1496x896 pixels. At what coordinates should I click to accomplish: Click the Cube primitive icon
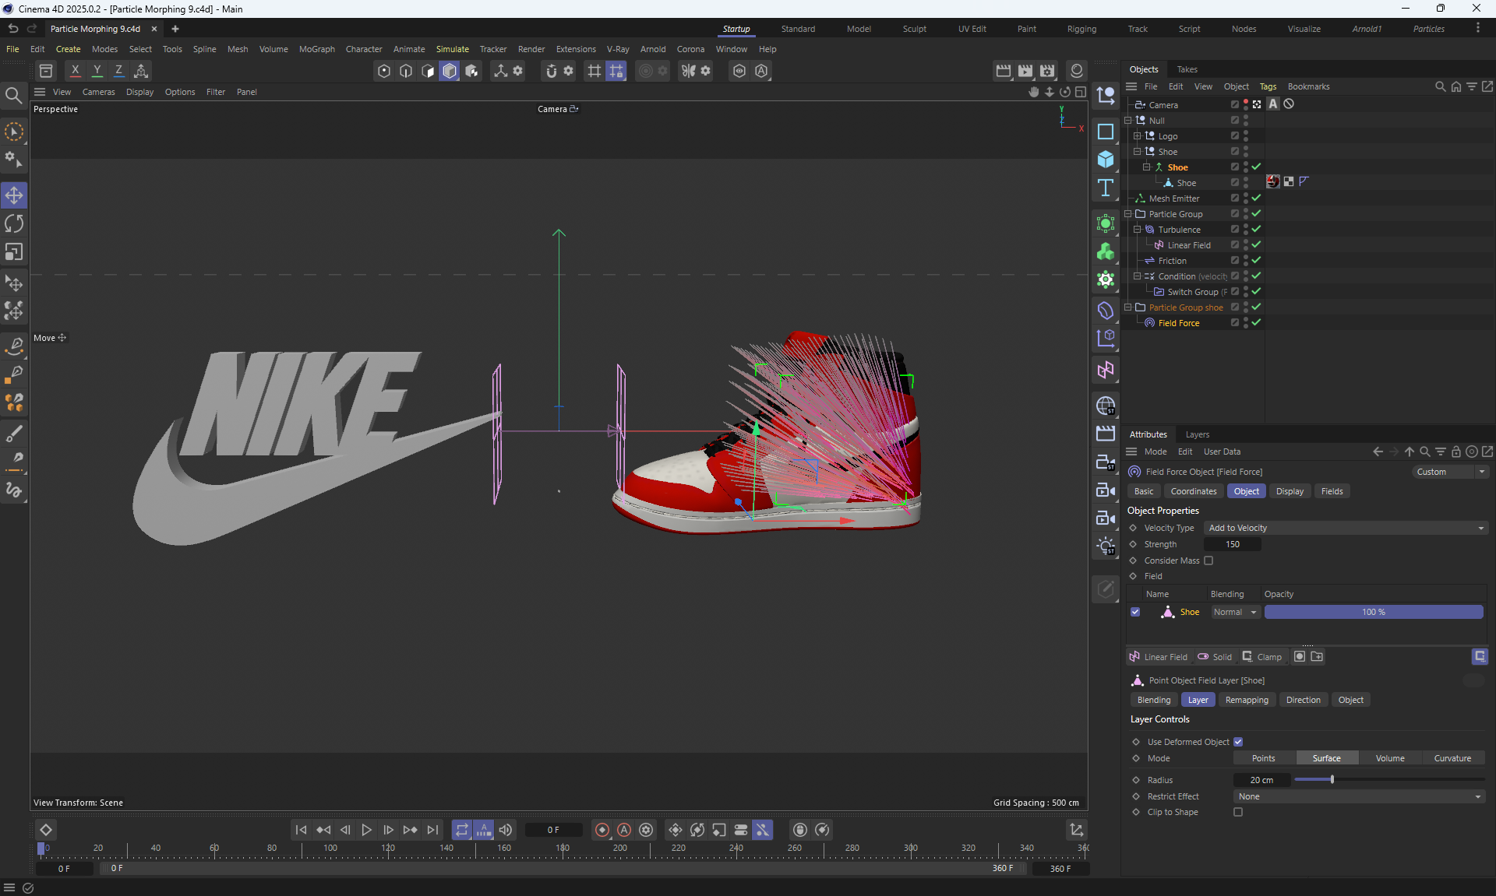coord(1105,160)
